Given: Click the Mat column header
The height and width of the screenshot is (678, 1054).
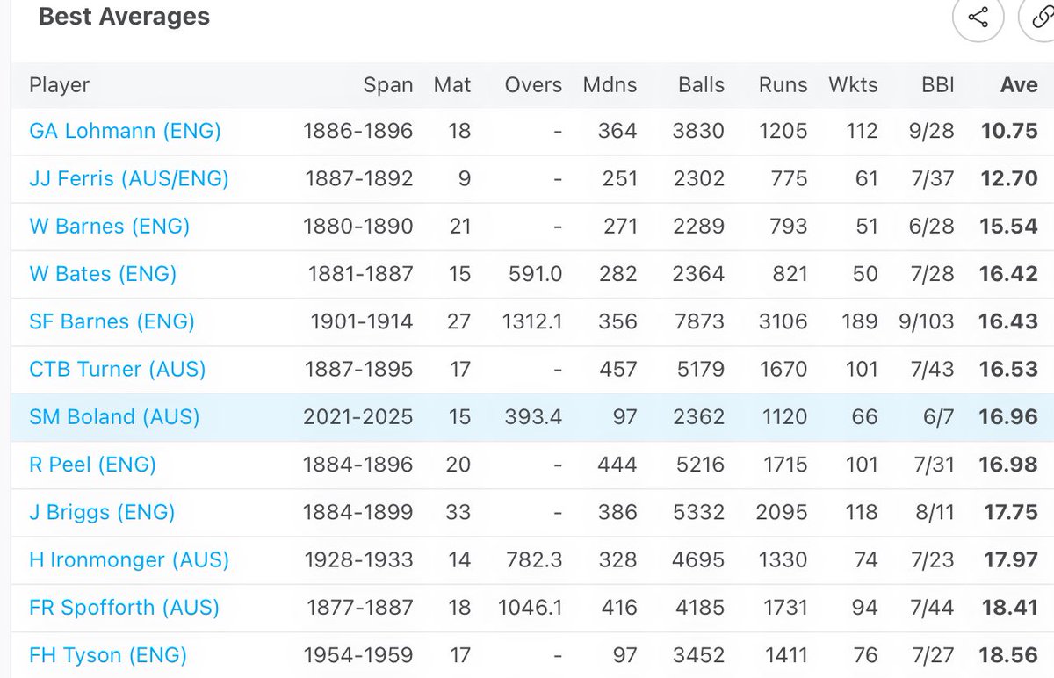Looking at the screenshot, I should tap(452, 85).
